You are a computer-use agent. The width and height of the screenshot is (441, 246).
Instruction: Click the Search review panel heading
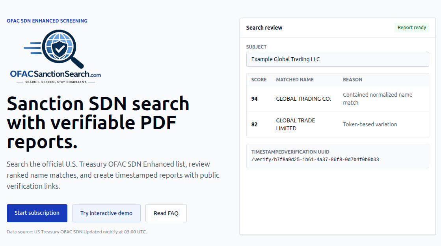264,27
